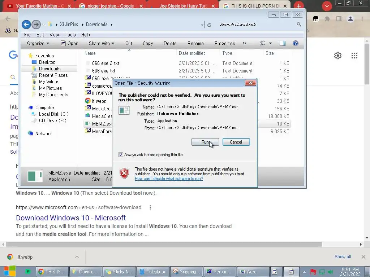Image resolution: width=370 pixels, height=277 pixels.
Task: Click Run in the Security Warning dialog
Action: click(x=205, y=142)
